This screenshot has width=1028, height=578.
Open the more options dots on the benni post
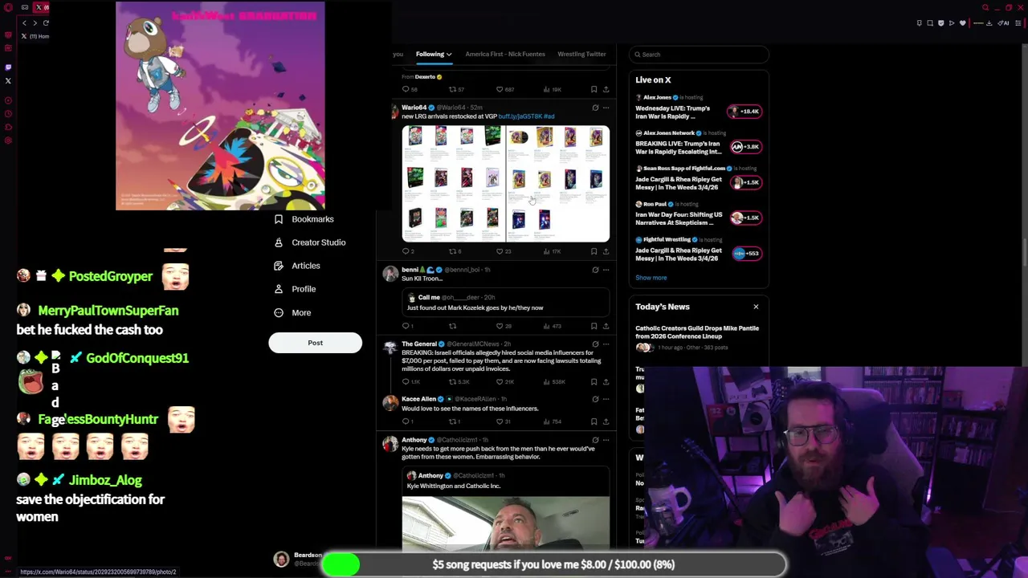(x=606, y=270)
